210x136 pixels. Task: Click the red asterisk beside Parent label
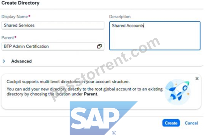[x=15, y=37]
